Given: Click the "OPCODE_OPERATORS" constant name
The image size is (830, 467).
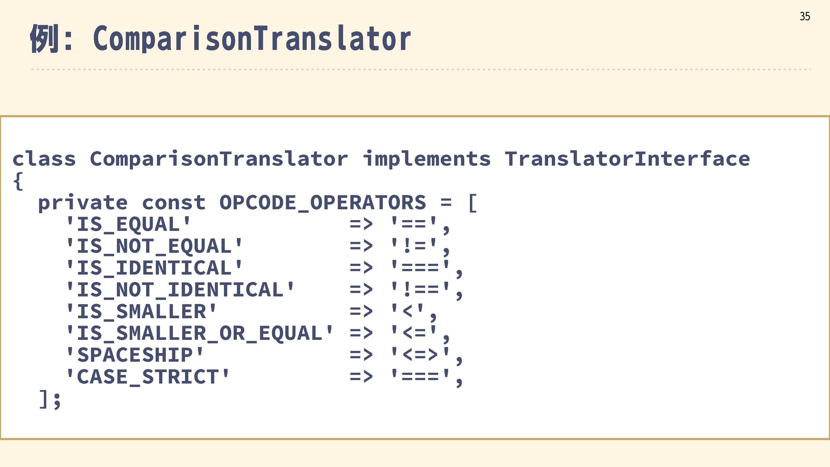Looking at the screenshot, I should 322,203.
